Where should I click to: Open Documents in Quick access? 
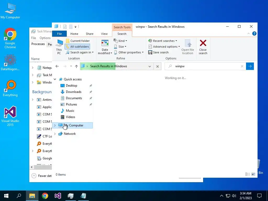pos(74,98)
